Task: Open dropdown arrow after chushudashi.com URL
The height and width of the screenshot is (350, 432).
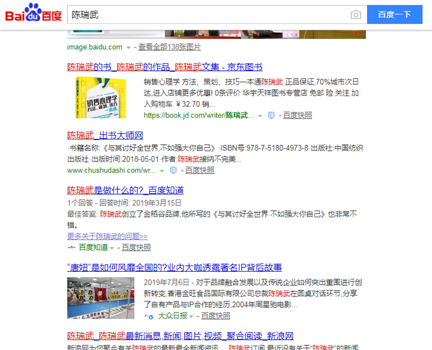Action: (161, 171)
